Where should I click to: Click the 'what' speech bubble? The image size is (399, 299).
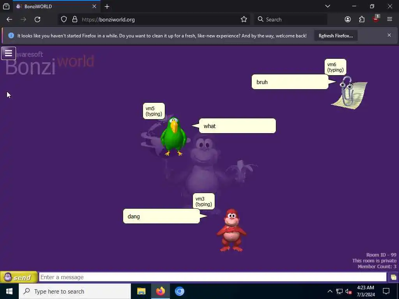(237, 126)
